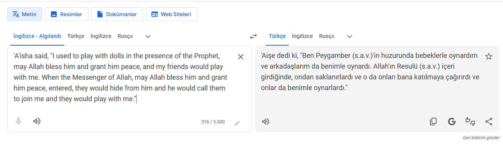Switch to Resimler translation mode

(67, 14)
